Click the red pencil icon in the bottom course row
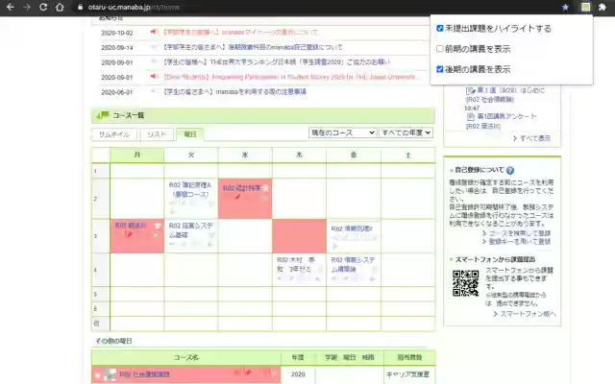This screenshot has width=615, height=384. [248, 372]
